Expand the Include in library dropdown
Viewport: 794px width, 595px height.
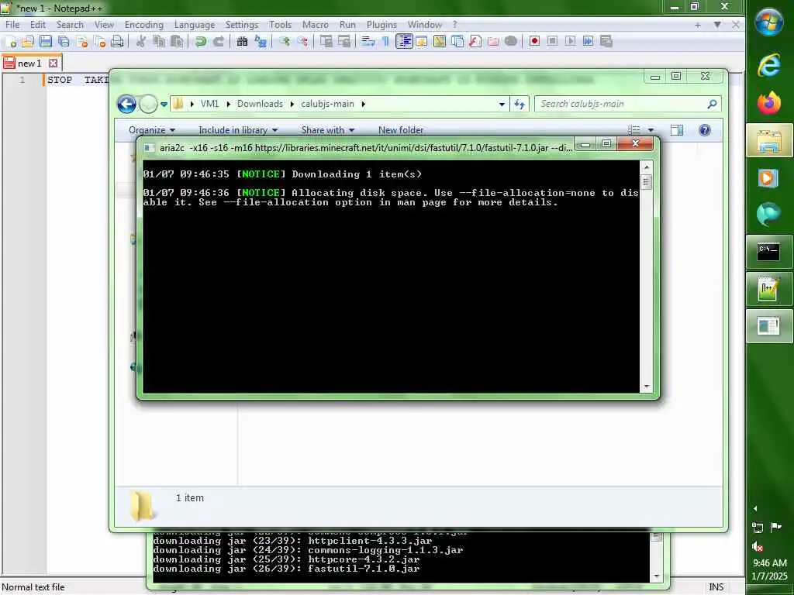coord(238,130)
